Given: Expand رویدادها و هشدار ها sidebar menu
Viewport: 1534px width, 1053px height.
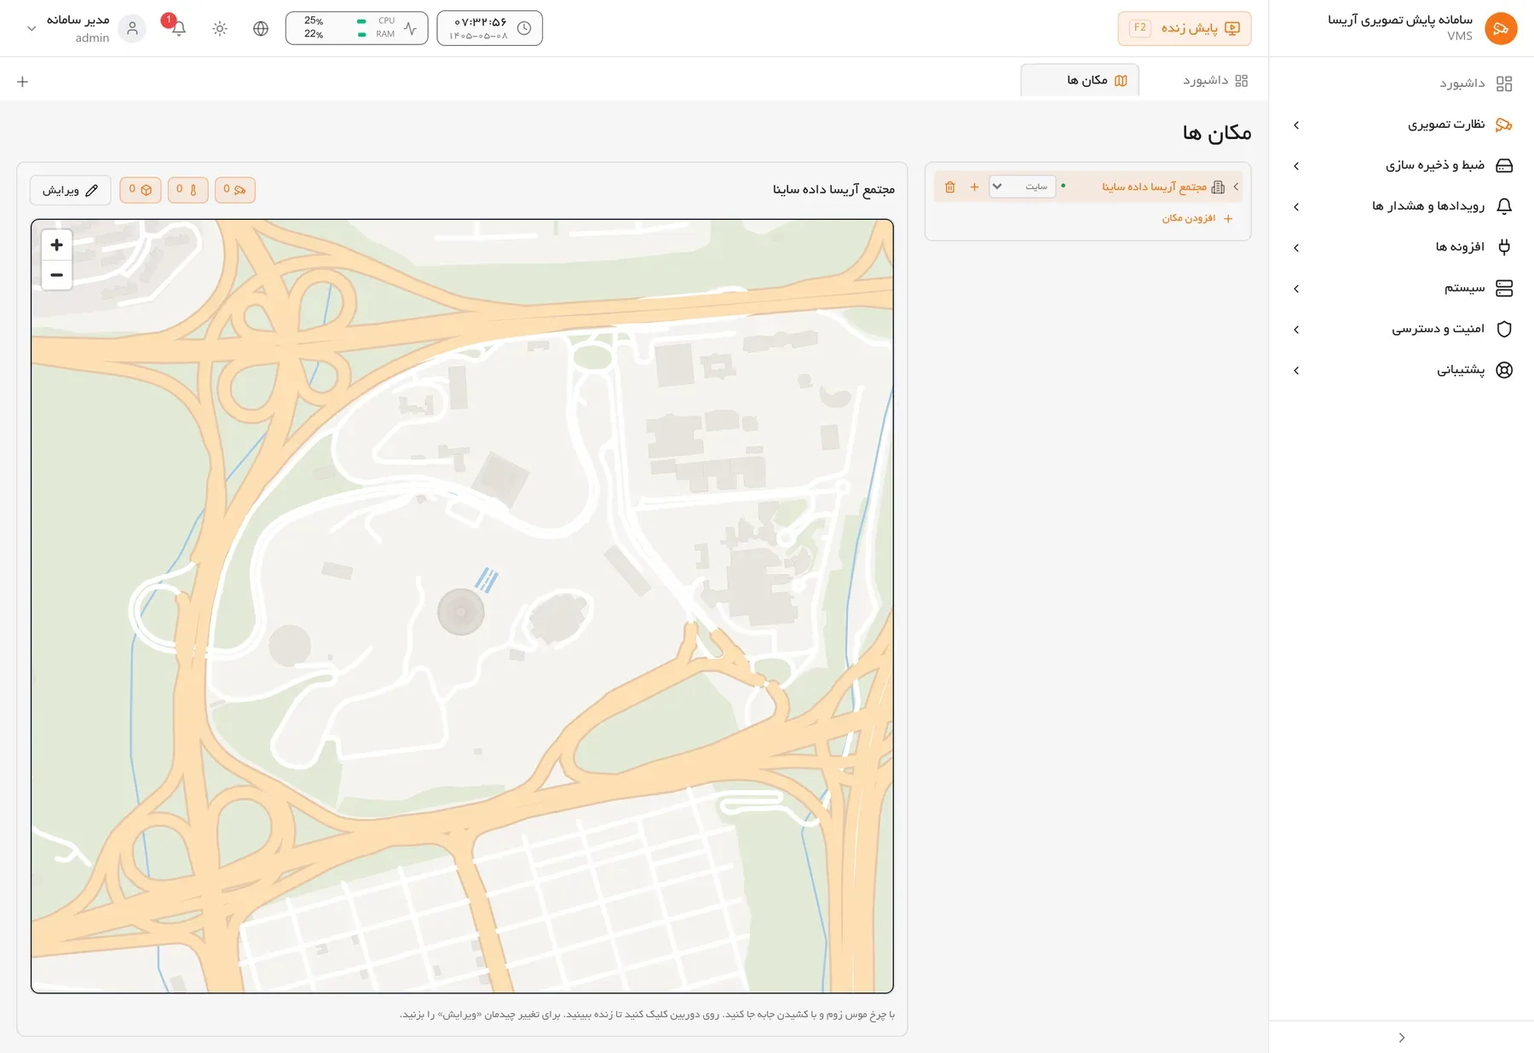Looking at the screenshot, I should click(x=1401, y=206).
